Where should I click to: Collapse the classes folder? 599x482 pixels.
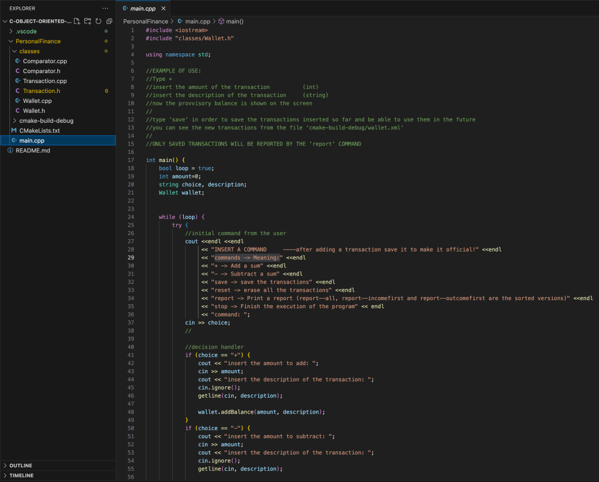[29, 51]
